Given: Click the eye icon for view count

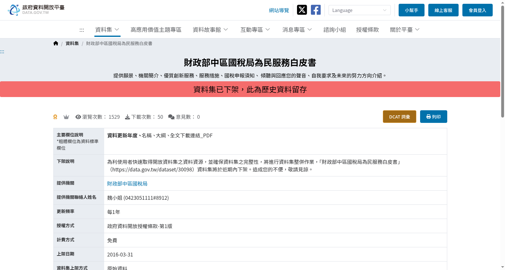Looking at the screenshot, I should pos(78,117).
